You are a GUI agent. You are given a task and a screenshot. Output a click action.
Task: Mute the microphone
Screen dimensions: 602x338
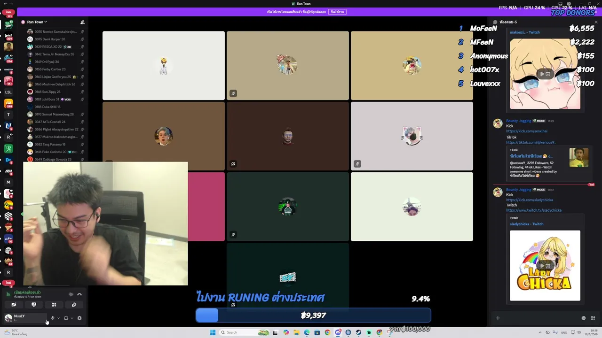[52, 318]
